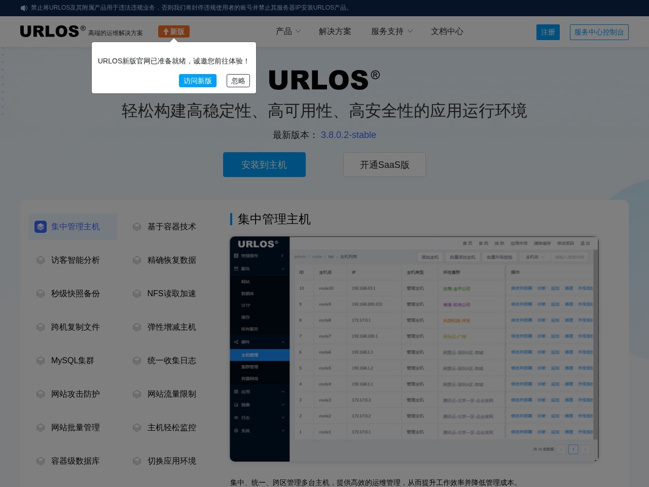Click the layers icon next to 切换应用环境
649x487 pixels.
[137, 461]
